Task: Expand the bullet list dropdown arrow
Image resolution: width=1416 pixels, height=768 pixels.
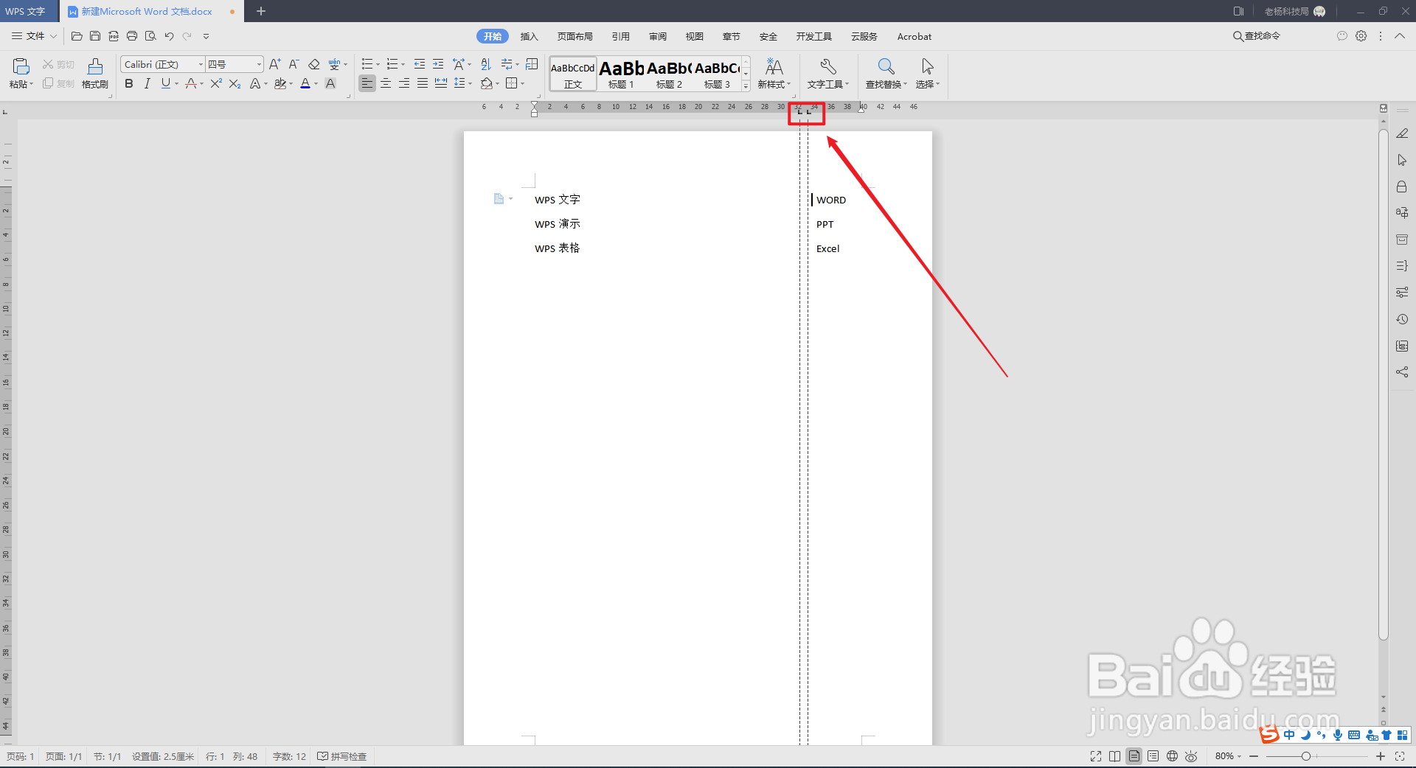Action: [378, 65]
